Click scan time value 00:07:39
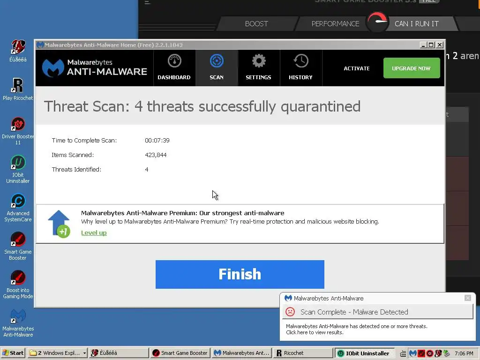This screenshot has height=360, width=480. click(x=157, y=141)
